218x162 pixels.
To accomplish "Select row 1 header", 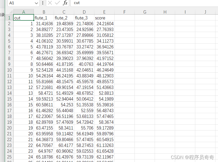I will (x=9, y=18).
